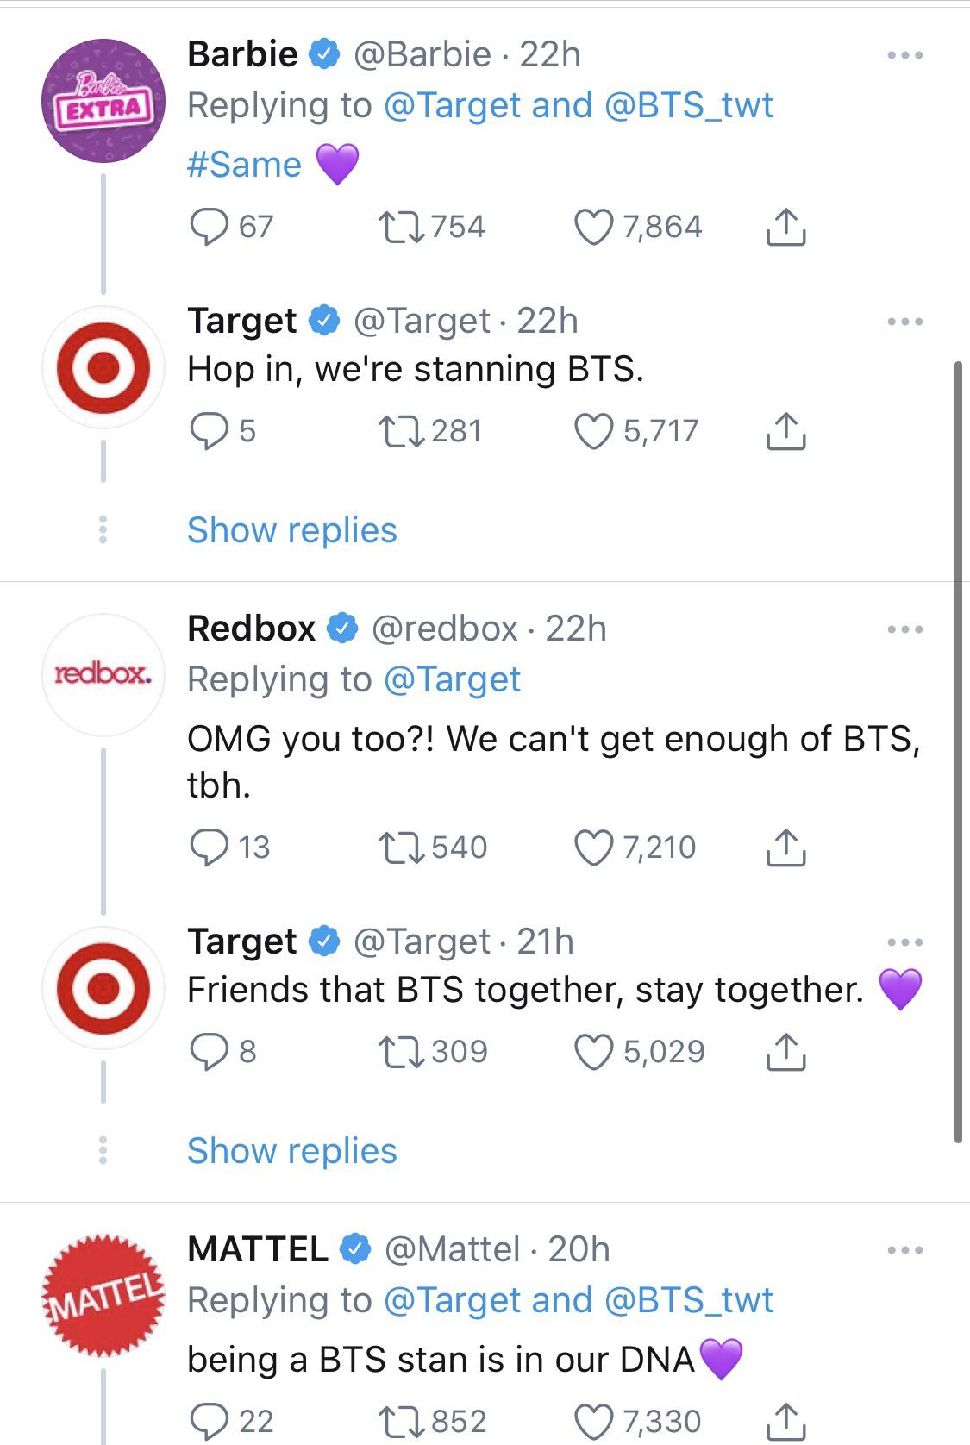
Task: Show replies under Target's "Hop in" tweet
Action: pyautogui.click(x=292, y=530)
